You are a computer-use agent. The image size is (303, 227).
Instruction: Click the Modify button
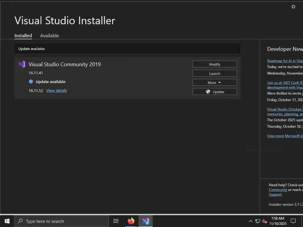[x=215, y=64]
